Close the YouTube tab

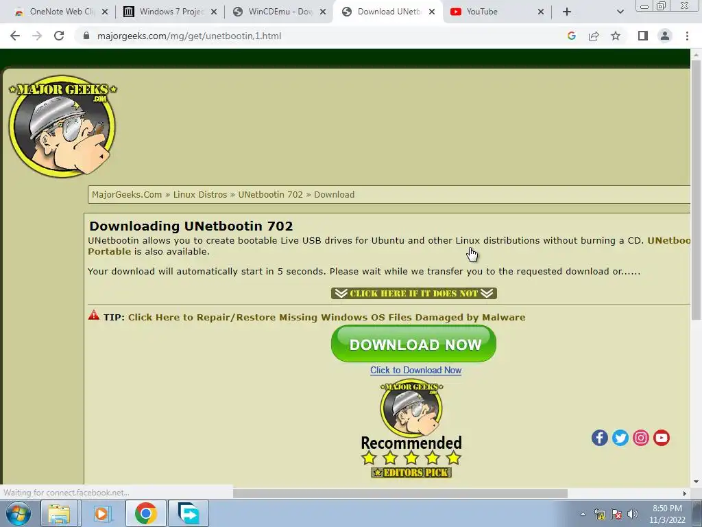pyautogui.click(x=541, y=12)
